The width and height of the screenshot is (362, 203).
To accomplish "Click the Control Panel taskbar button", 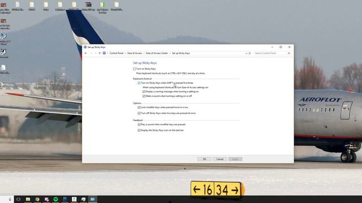I will [93, 199].
